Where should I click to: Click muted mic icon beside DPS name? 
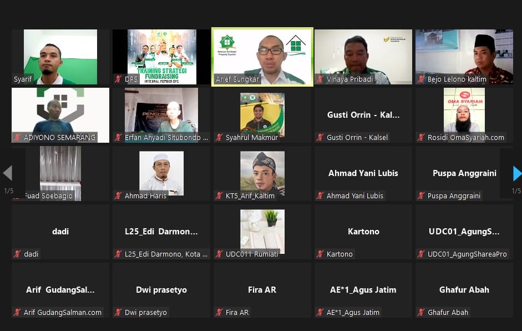tap(118, 79)
